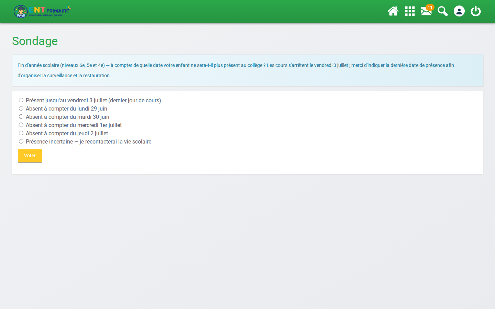Click the Sondage page heading

pyautogui.click(x=35, y=41)
